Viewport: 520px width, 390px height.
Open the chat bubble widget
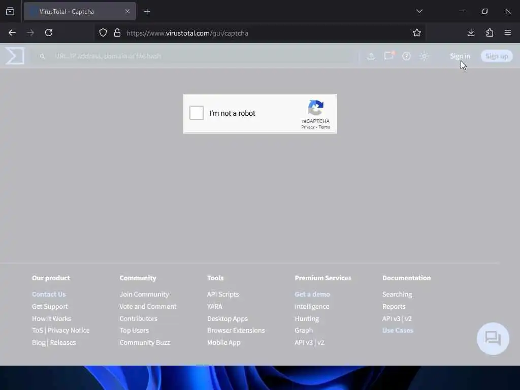coord(493,339)
